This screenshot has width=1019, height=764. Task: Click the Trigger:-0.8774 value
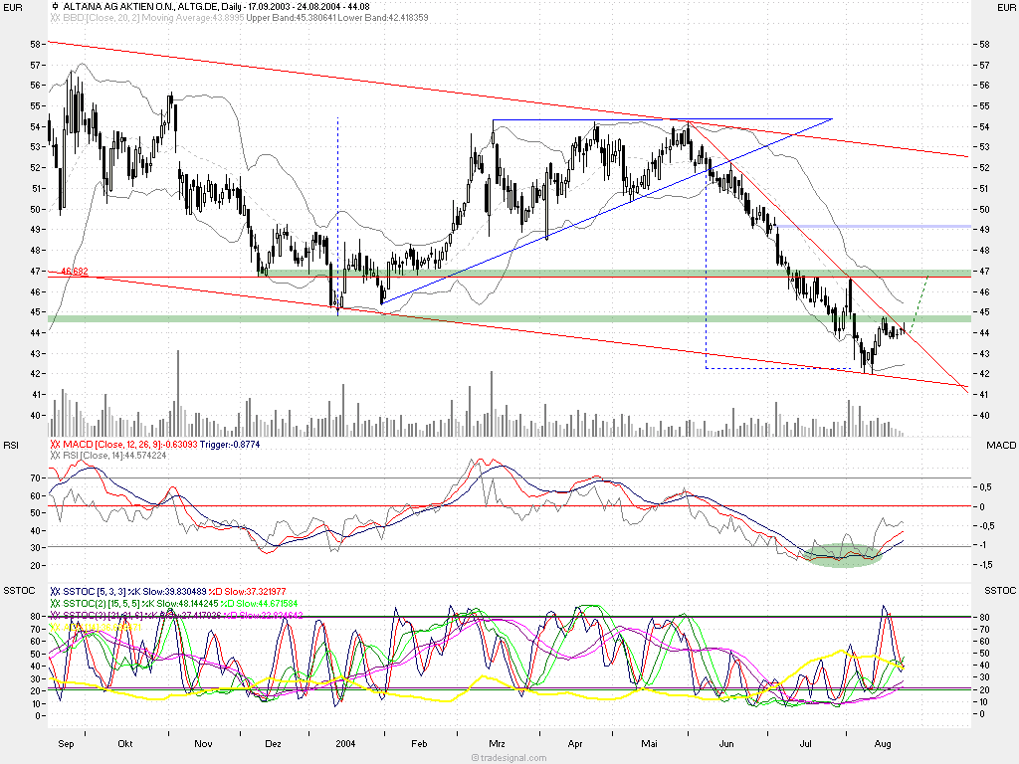tap(230, 445)
